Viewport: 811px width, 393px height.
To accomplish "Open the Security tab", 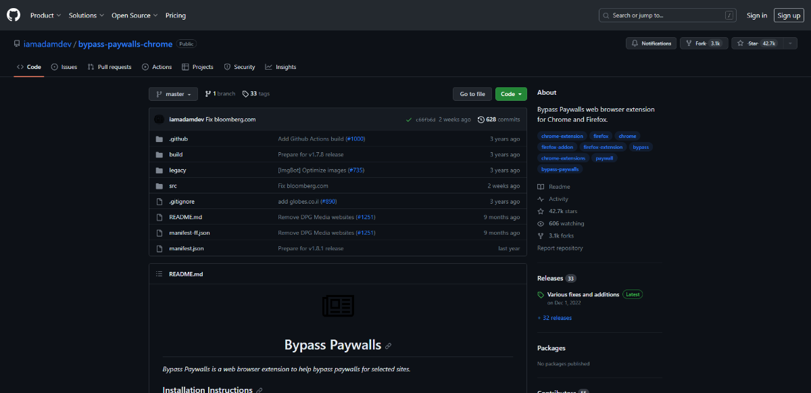I will point(239,67).
